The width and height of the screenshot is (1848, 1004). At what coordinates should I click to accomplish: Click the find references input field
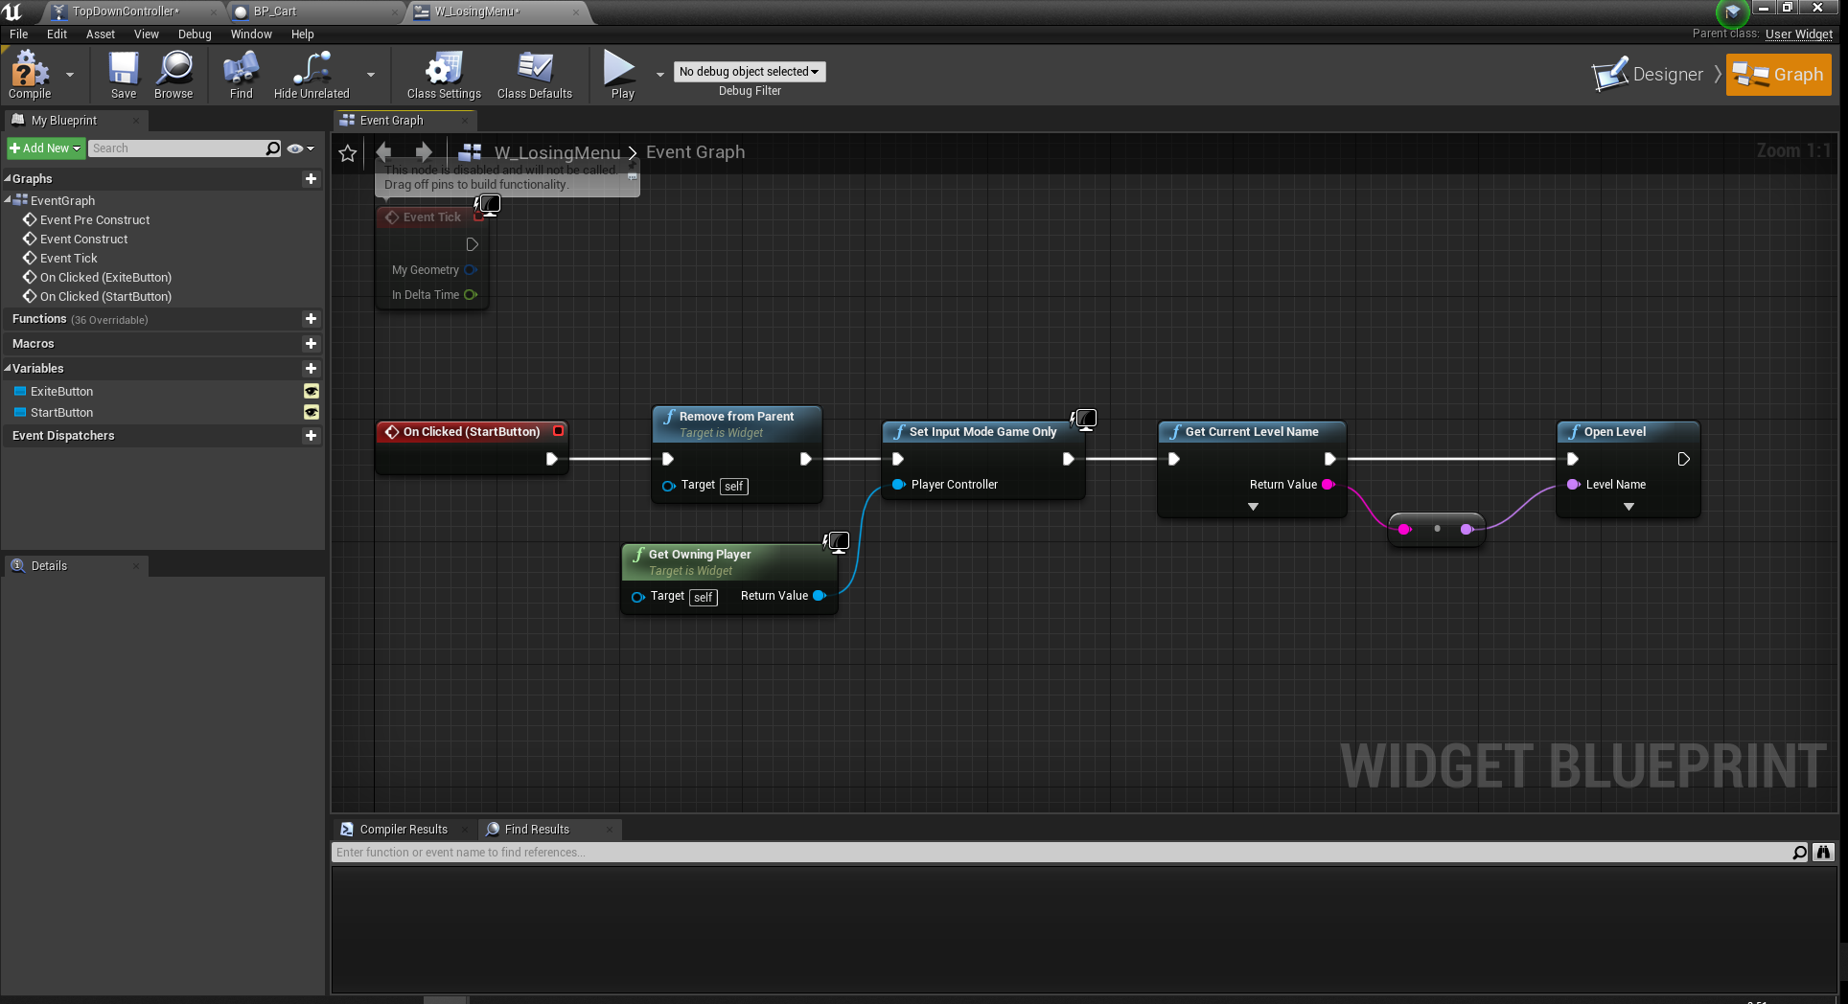[1059, 853]
